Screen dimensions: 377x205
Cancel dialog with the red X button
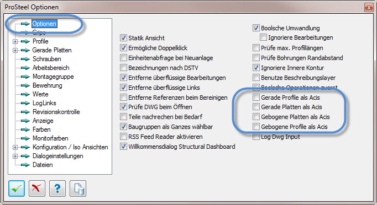[37, 188]
